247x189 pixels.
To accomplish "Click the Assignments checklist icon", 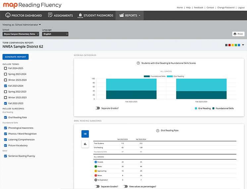I will 50,15.
